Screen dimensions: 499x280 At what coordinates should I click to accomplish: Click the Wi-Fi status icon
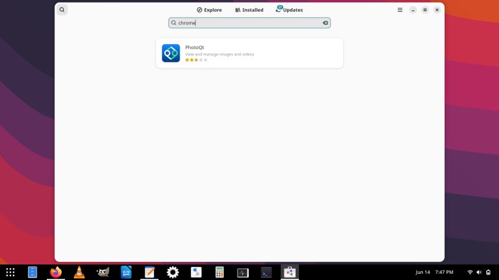click(x=470, y=272)
